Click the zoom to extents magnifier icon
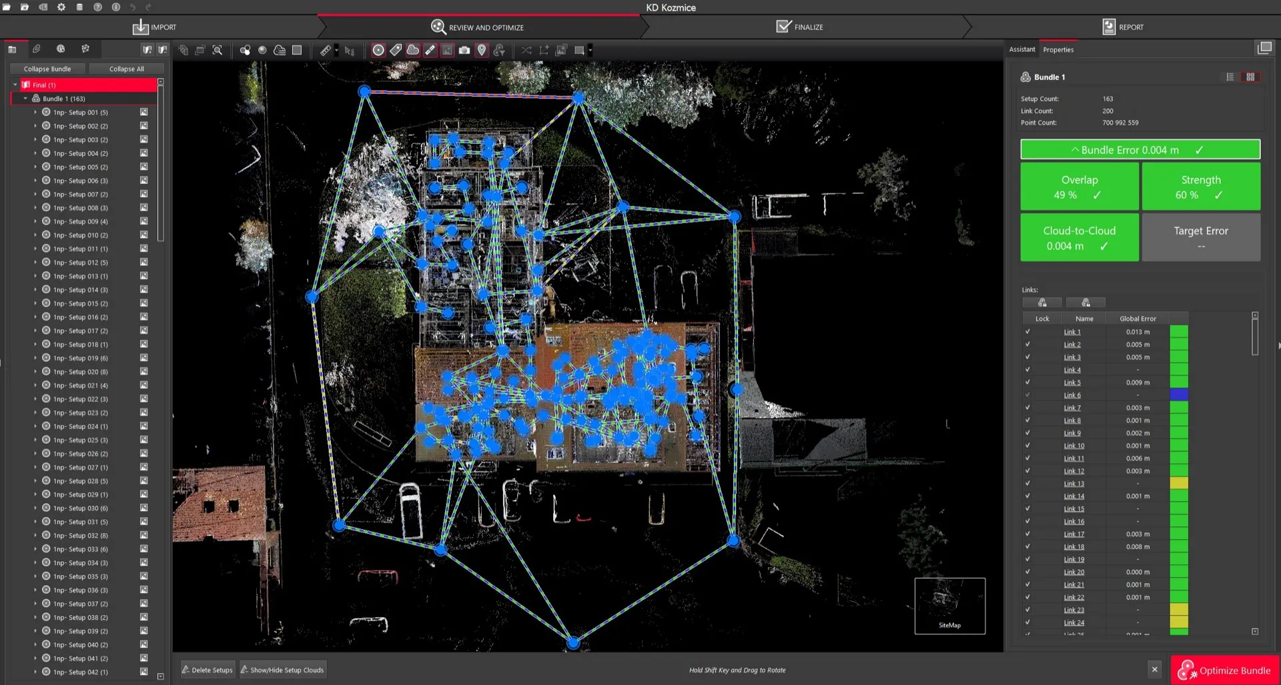The width and height of the screenshot is (1281, 685). (x=218, y=50)
